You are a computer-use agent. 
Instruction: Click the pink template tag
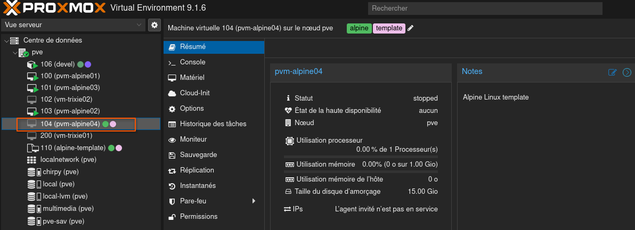389,28
